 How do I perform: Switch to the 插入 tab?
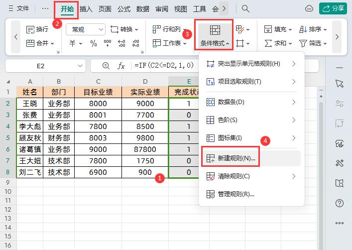[x=86, y=9]
